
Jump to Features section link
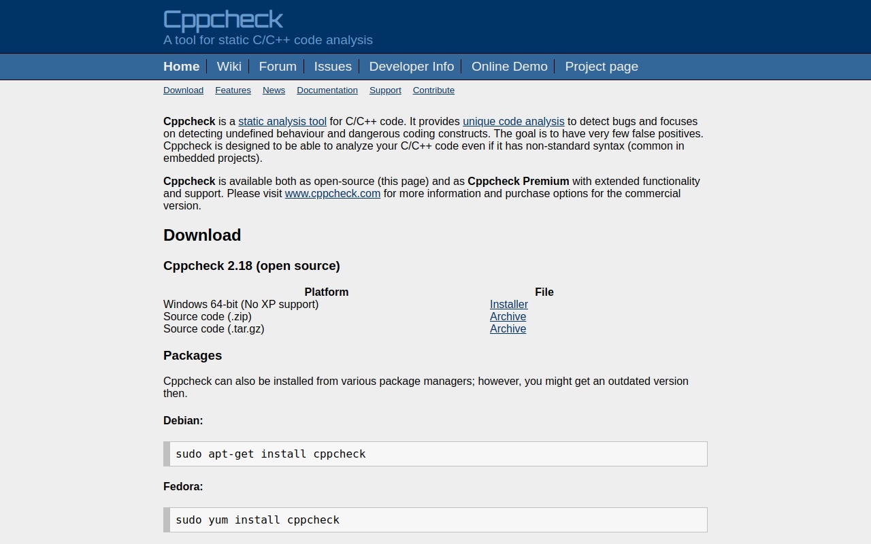[x=233, y=90]
